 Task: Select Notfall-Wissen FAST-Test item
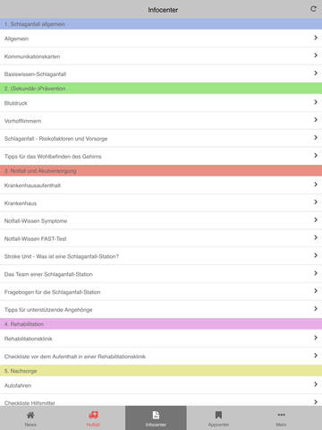pyautogui.click(x=161, y=238)
